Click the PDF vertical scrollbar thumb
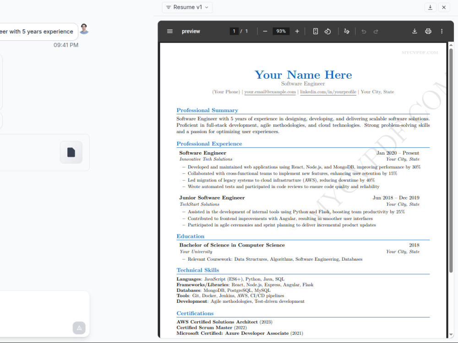This screenshot has width=458, height=343. (x=451, y=161)
